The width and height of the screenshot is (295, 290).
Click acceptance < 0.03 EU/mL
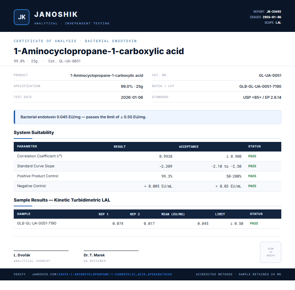228,186
